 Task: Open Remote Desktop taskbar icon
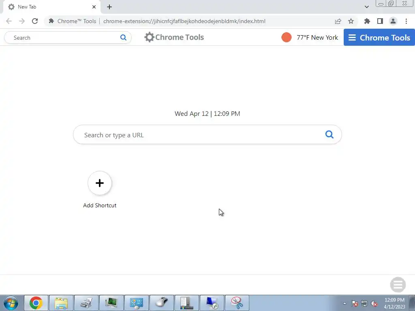[x=212, y=303]
